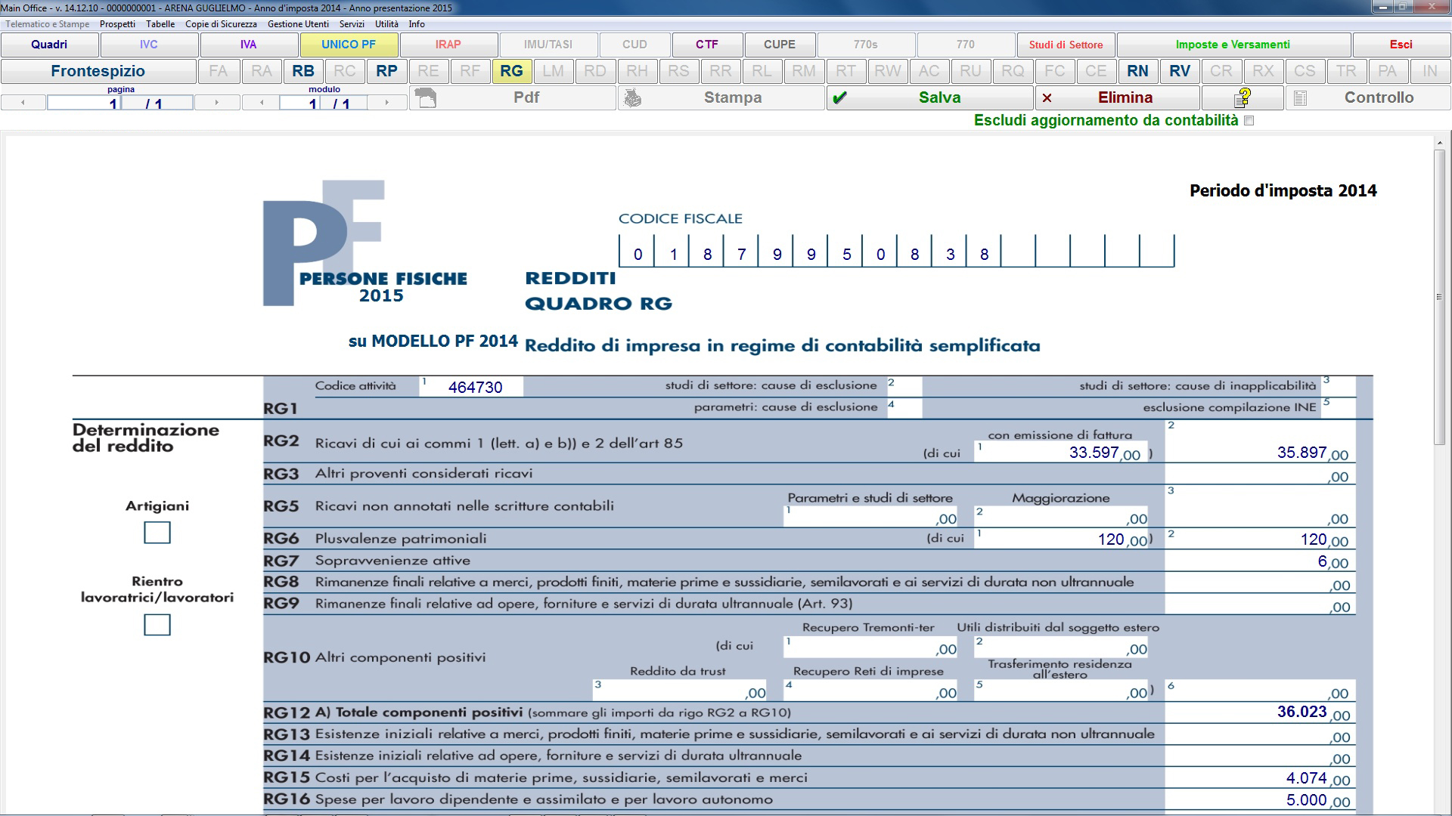Click RG10 Reddito da trust field

pos(680,691)
